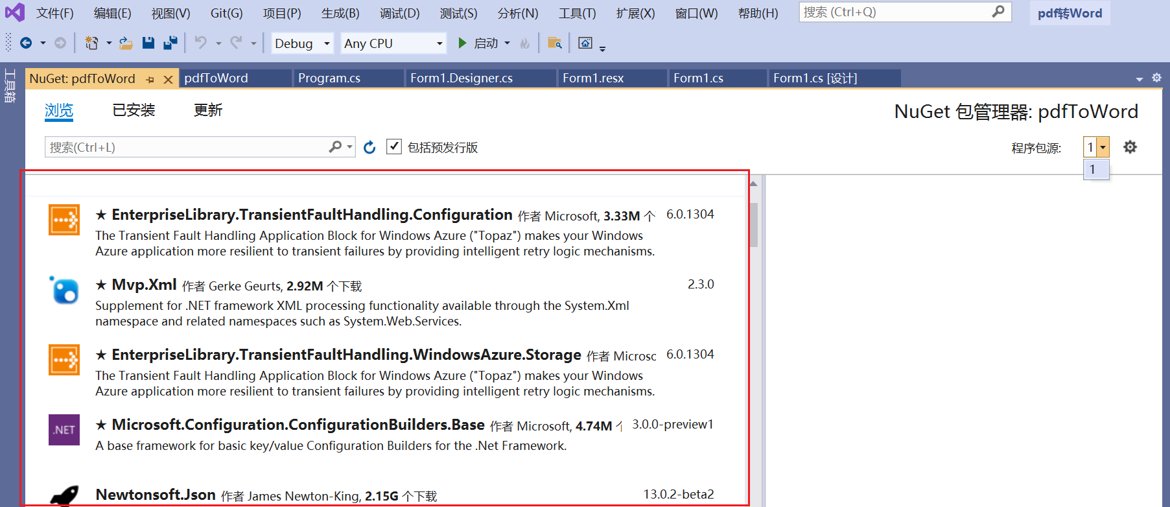This screenshot has width=1170, height=507.
Task: Click the pdf转Word solution name button
Action: tap(1070, 13)
